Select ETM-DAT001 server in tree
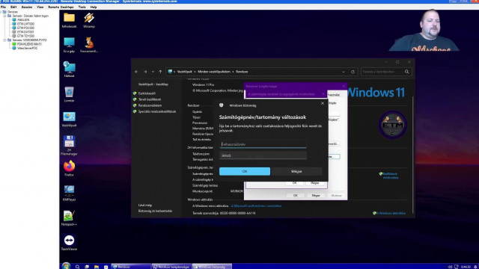 click(x=25, y=31)
